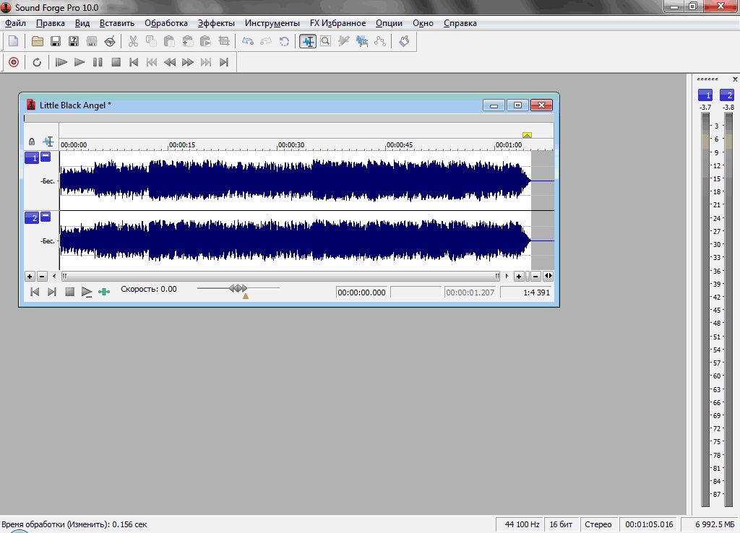
Task: Open the Окно menu
Action: pos(423,23)
